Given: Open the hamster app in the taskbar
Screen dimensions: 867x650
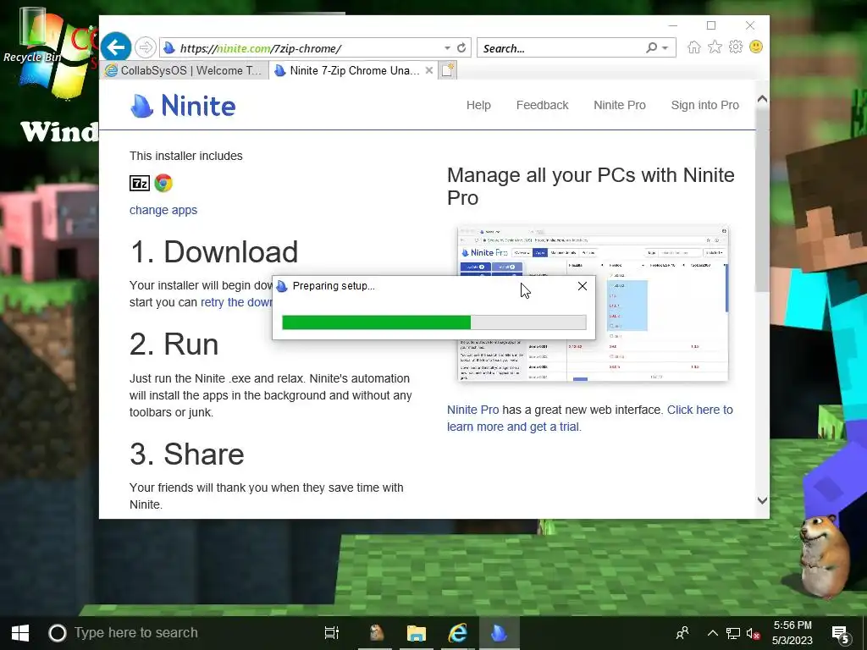Looking at the screenshot, I should [x=377, y=633].
